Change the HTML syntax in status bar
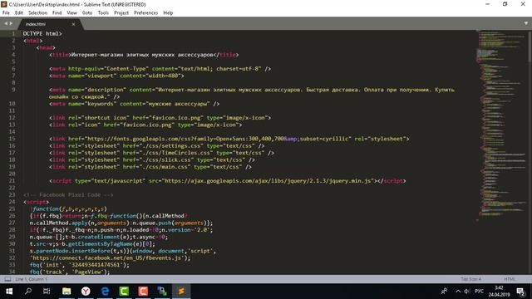 (510, 279)
